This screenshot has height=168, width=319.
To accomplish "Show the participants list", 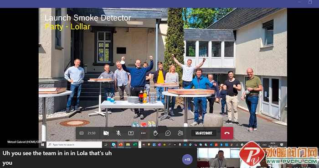I will [180, 133].
